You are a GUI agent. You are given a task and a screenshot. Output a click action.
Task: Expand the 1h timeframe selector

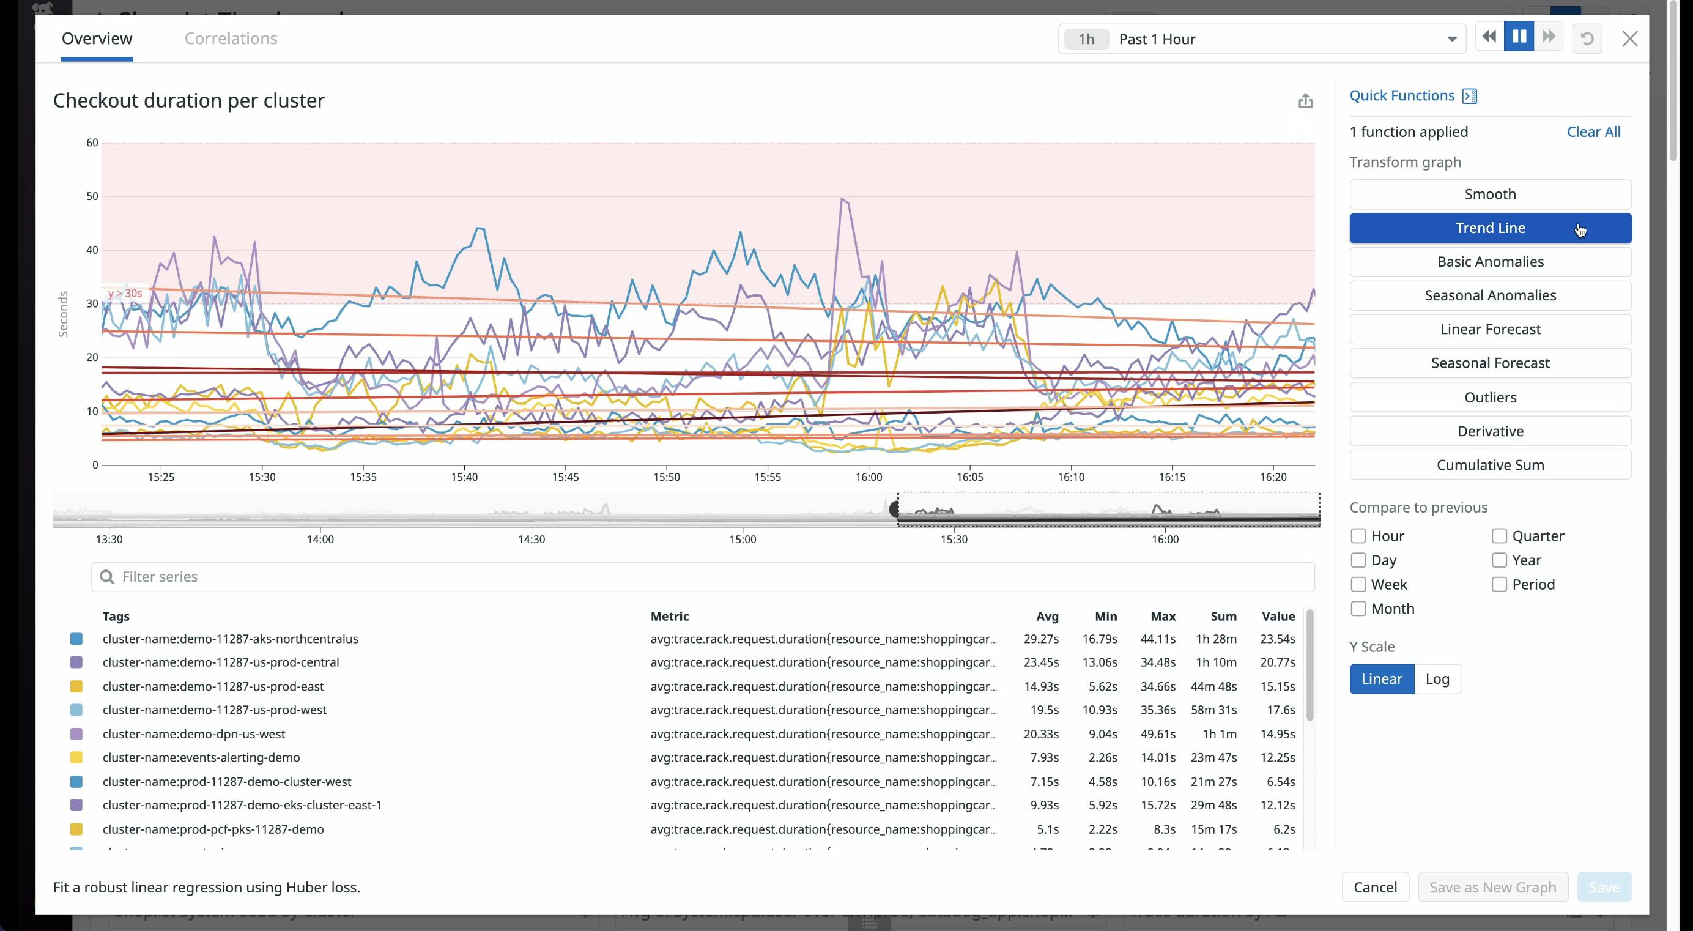1085,38
